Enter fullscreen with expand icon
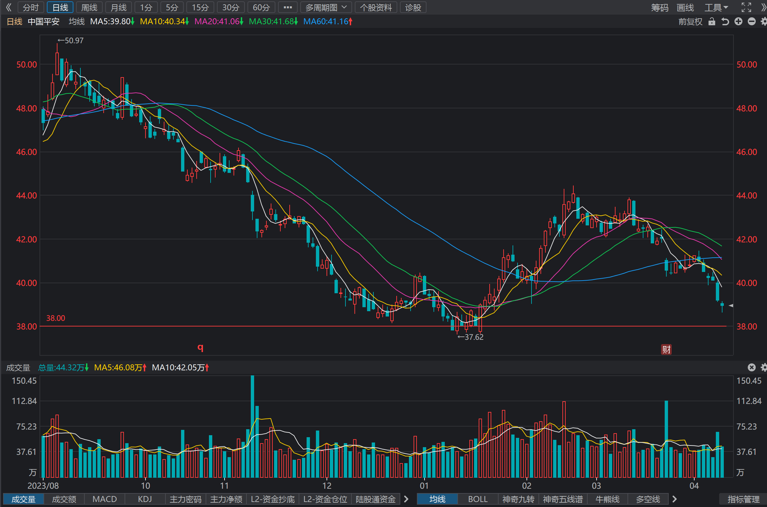The image size is (767, 507). coord(746,7)
